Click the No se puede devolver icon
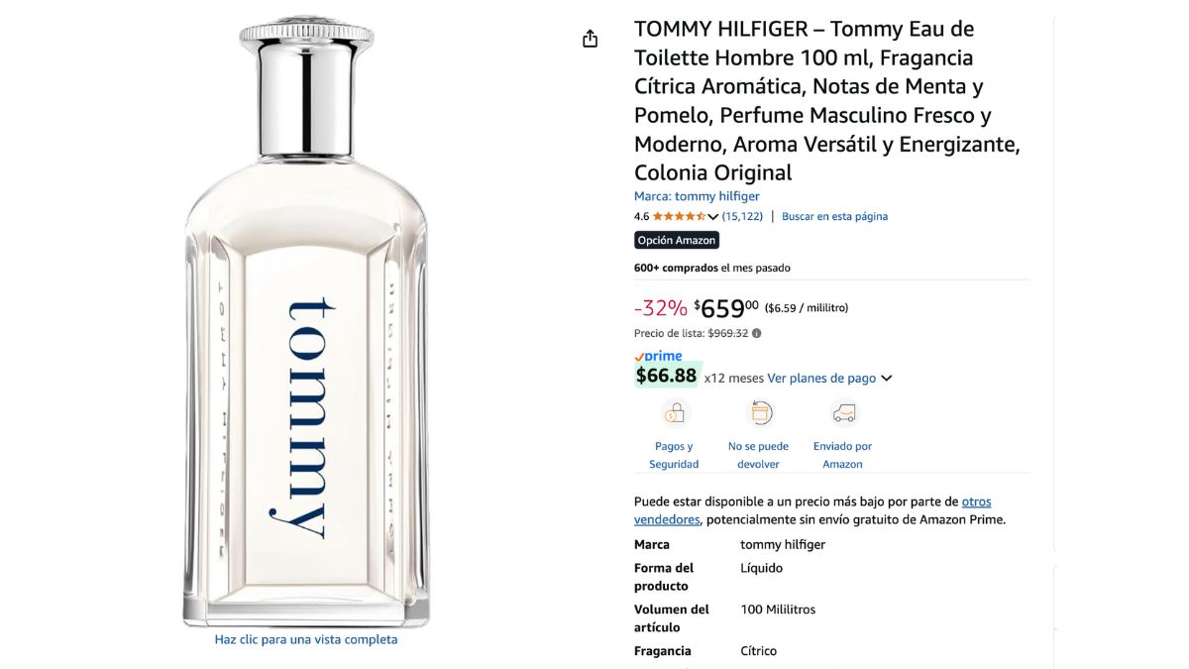This screenshot has width=1189, height=669. click(760, 412)
